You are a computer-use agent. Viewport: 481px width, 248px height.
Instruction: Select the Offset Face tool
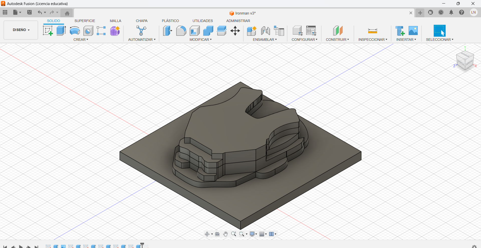222,31
